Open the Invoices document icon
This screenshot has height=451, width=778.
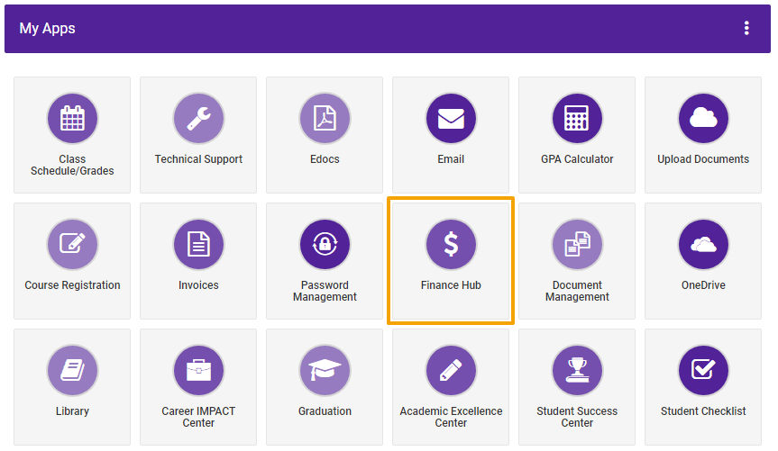198,244
